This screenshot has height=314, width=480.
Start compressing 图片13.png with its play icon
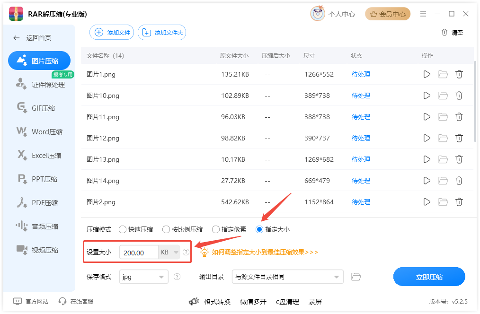pyautogui.click(x=427, y=159)
